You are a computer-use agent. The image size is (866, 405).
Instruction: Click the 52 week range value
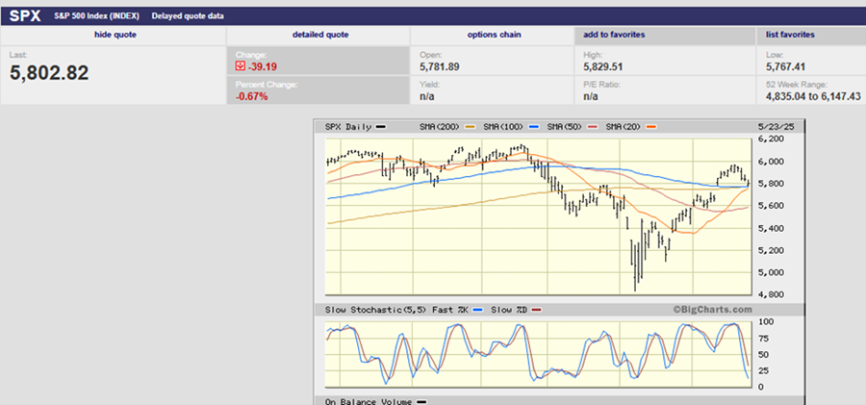(813, 97)
